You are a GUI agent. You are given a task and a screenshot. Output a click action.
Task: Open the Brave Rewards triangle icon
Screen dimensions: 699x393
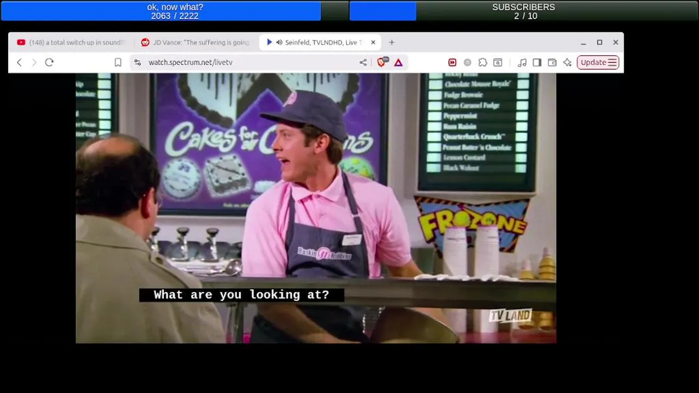point(399,62)
